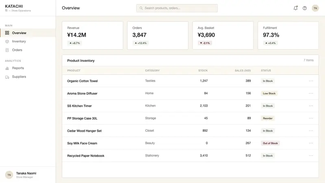This screenshot has height=183, width=325.
Task: Select the Soy Milk Face Cream product name
Action: (82, 143)
